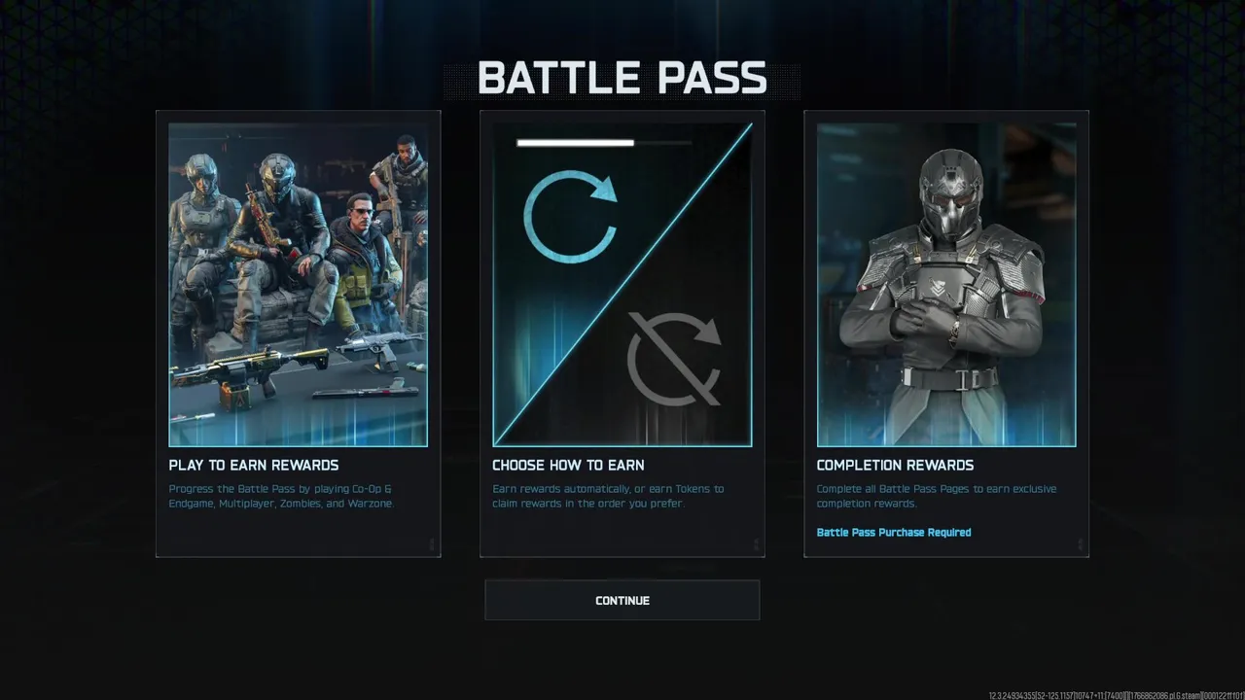
Task: Click the corner marker on the Play to Earn card
Action: (x=432, y=545)
